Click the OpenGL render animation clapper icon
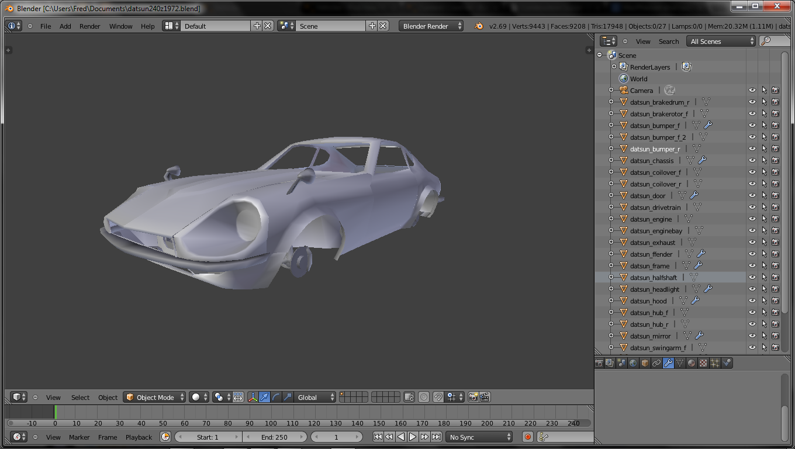Viewport: 795px width, 449px height. [x=485, y=397]
